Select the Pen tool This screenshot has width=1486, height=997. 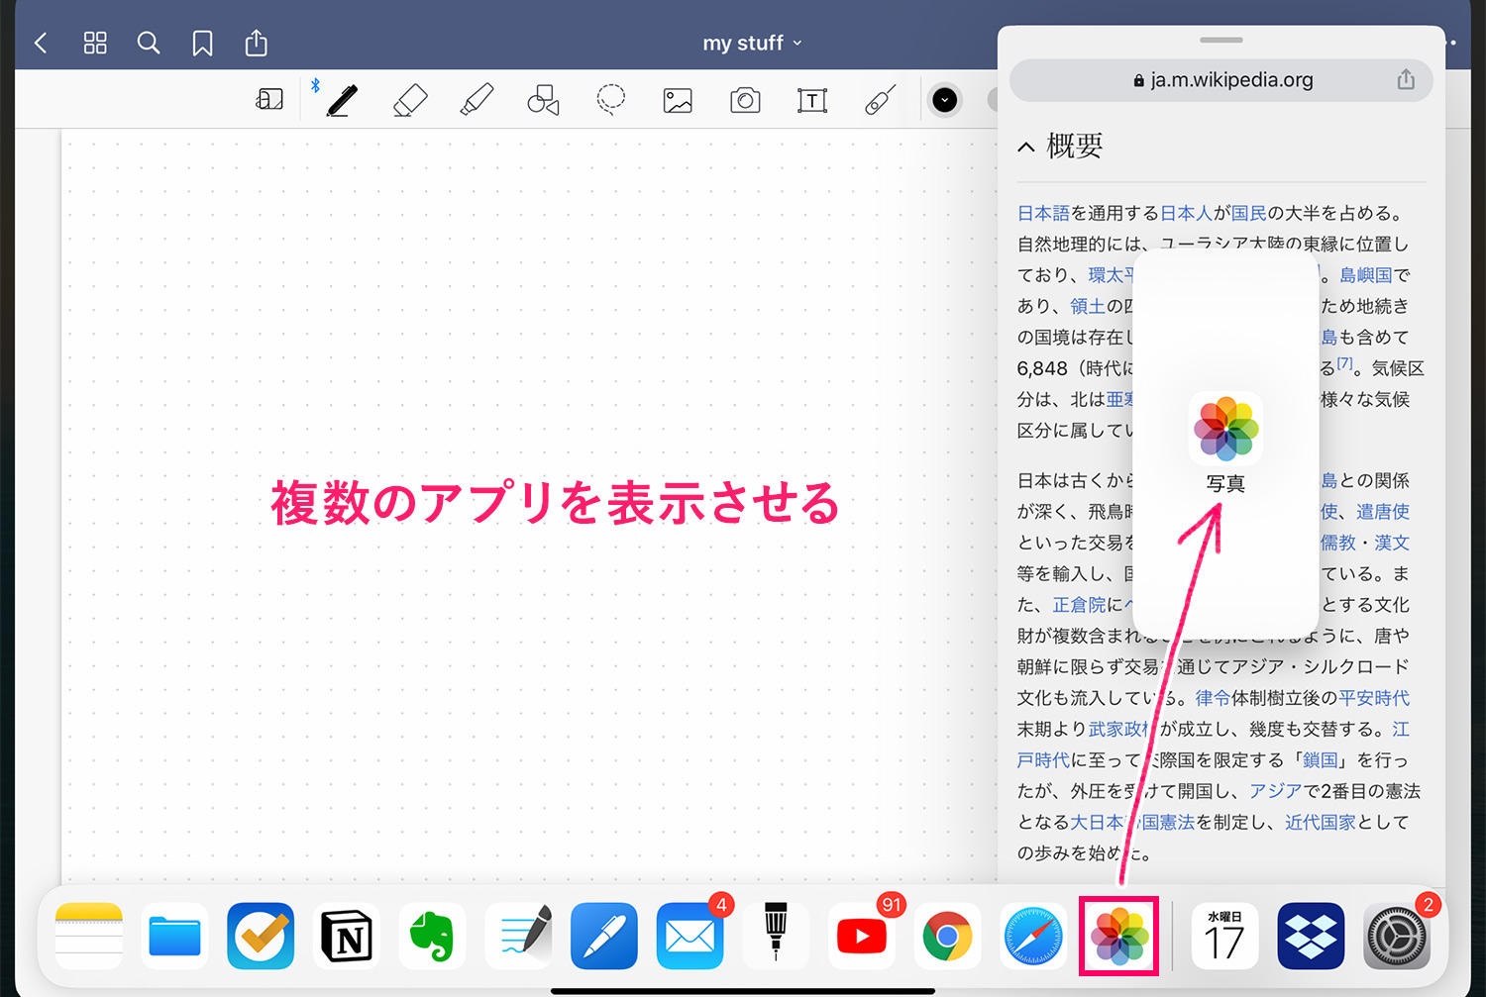342,100
